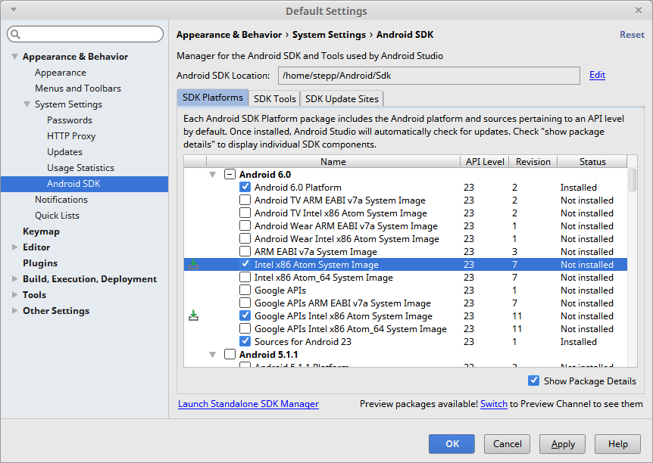Click the search magnifier icon in settings search
Image resolution: width=653 pixels, height=463 pixels.
click(x=16, y=35)
